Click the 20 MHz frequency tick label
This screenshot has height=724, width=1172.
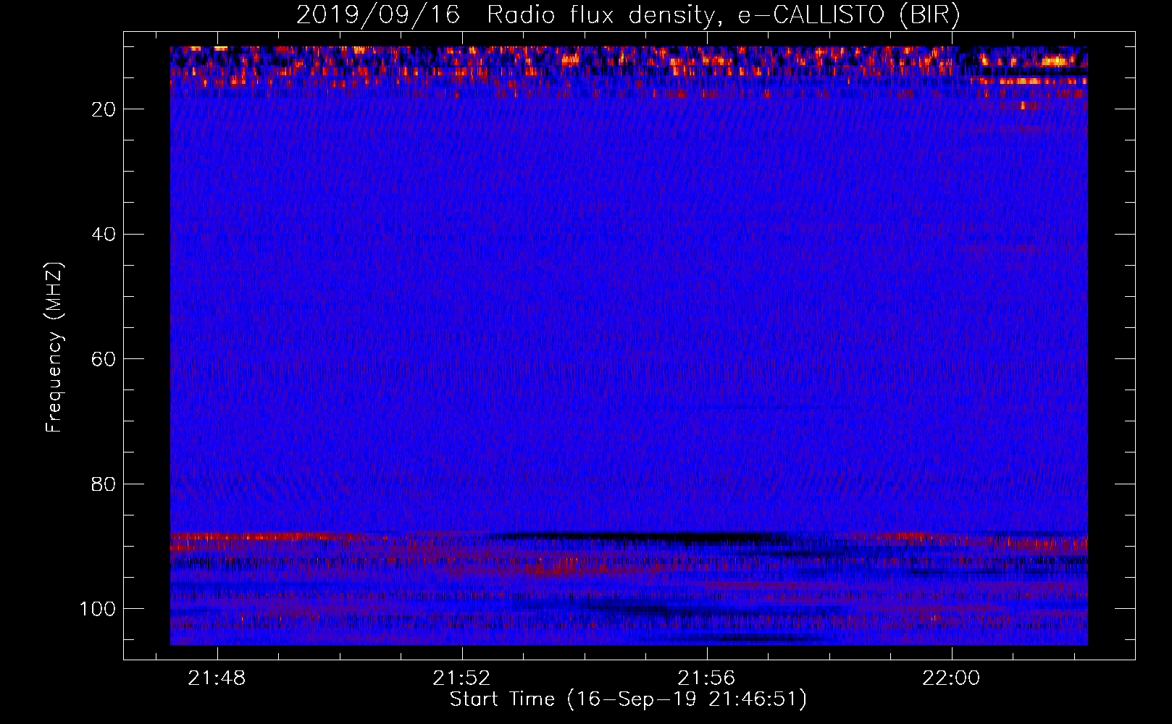click(104, 109)
